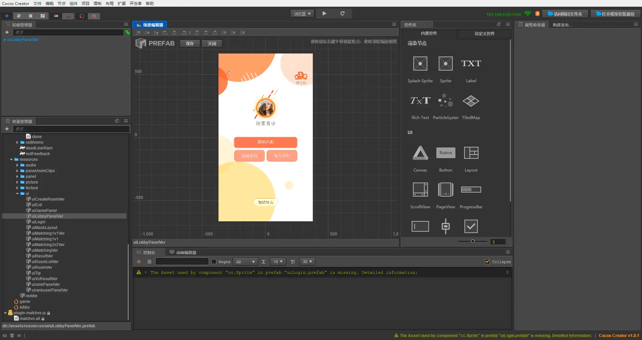Viewport: 642px width, 340px height.
Task: Click the refresh preview icon
Action: pyautogui.click(x=342, y=14)
